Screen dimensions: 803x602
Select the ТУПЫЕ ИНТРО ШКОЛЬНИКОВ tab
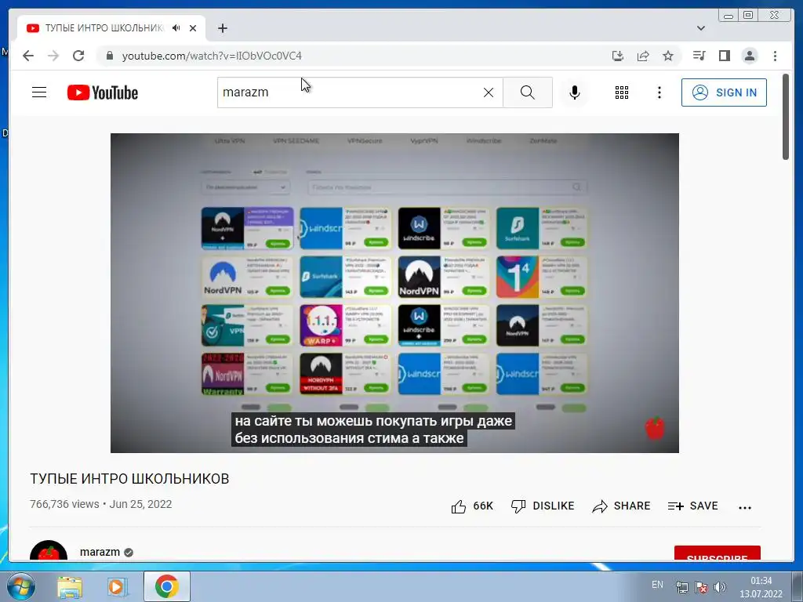coord(111,28)
